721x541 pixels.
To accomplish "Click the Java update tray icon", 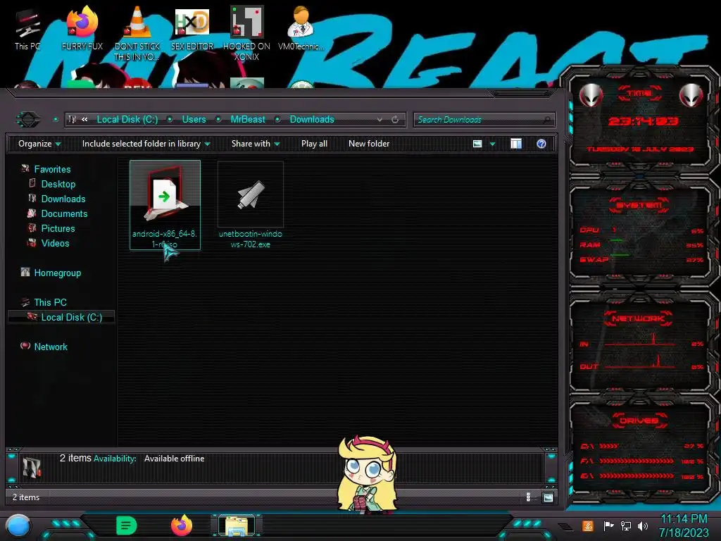I will pyautogui.click(x=588, y=526).
